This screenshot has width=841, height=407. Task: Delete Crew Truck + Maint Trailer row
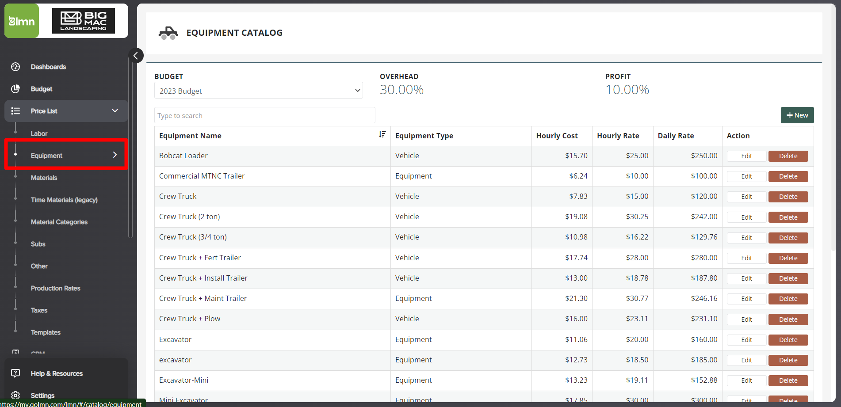788,299
